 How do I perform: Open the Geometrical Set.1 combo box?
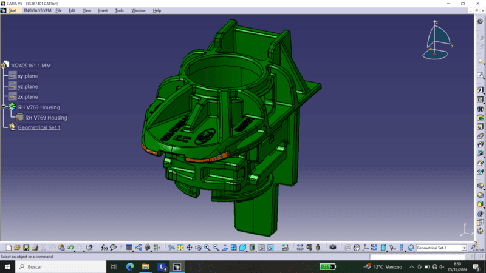click(441, 248)
